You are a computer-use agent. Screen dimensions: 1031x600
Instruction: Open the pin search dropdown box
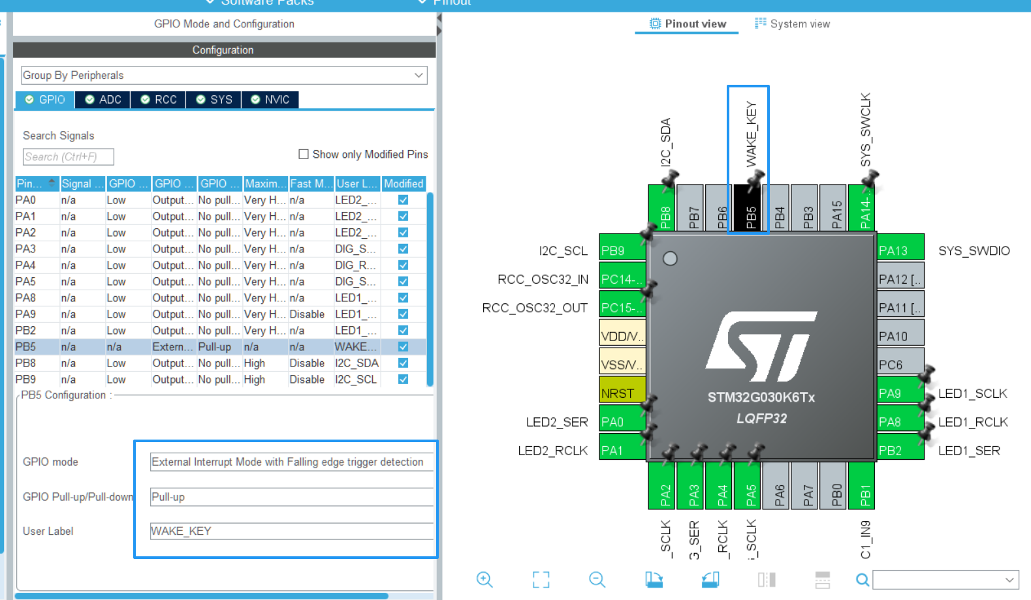pos(945,580)
